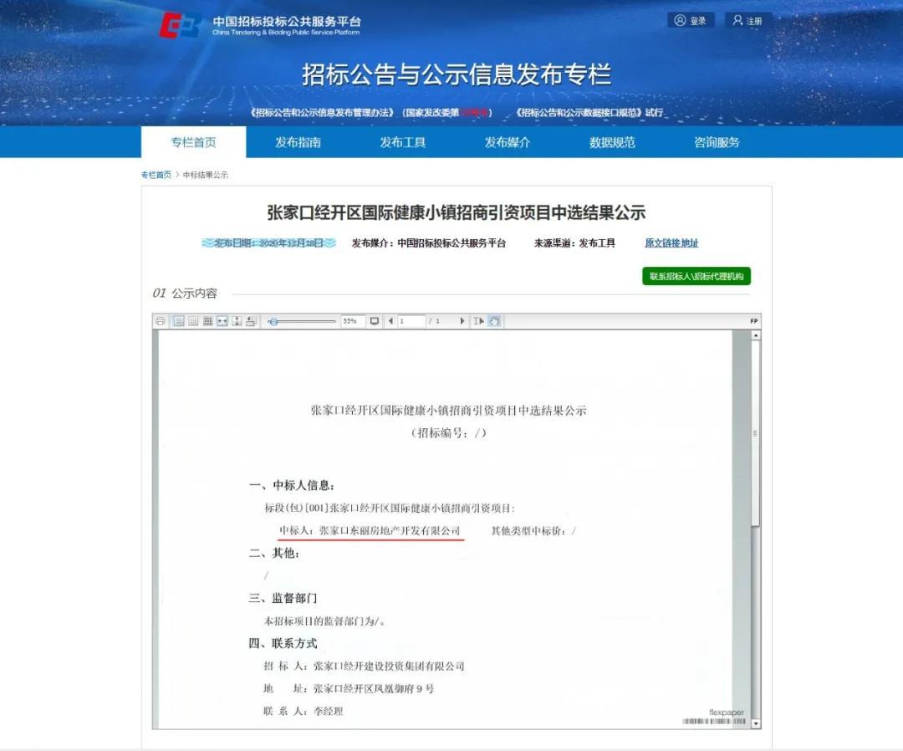Click the 一、中标人信息 heading in document
This screenshot has height=751, width=903.
click(x=292, y=486)
